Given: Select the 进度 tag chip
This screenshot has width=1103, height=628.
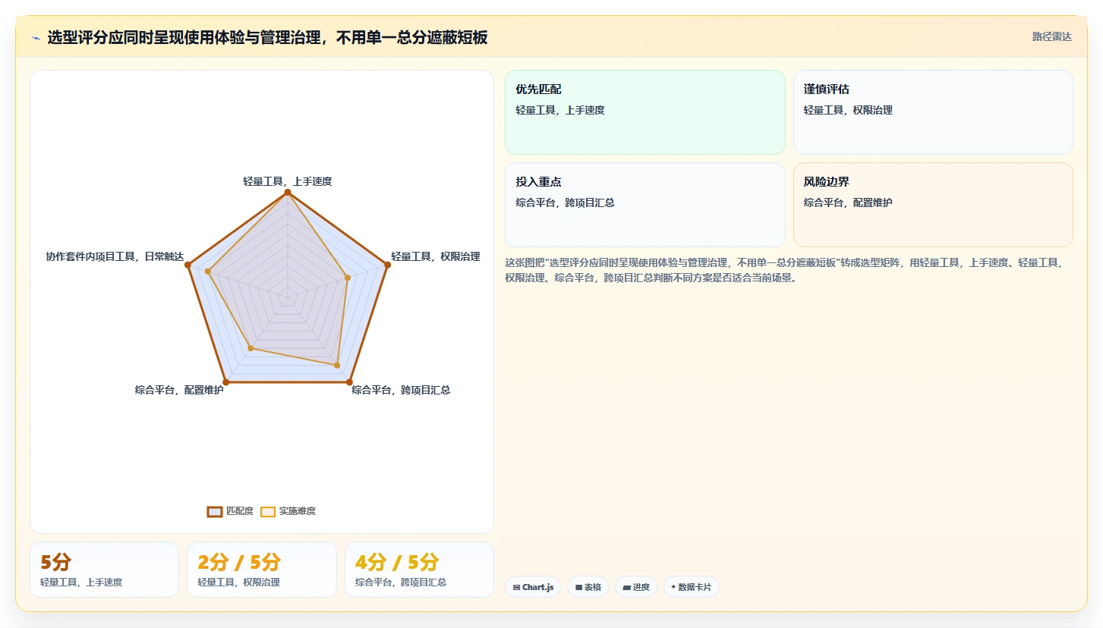Looking at the screenshot, I should click(636, 587).
